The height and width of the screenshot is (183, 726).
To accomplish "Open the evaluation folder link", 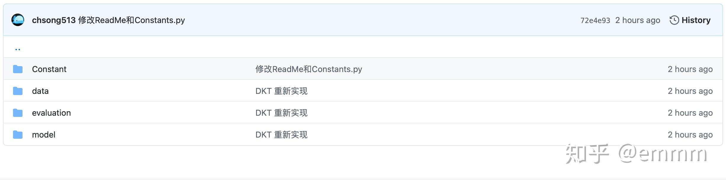I will click(x=52, y=112).
